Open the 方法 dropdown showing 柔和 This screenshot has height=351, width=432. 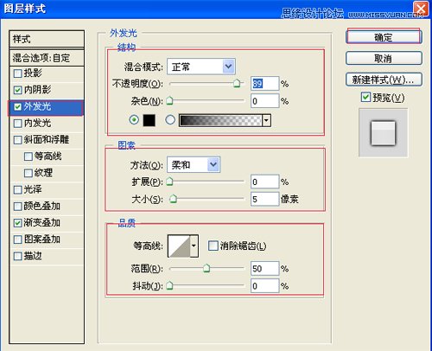(194, 164)
